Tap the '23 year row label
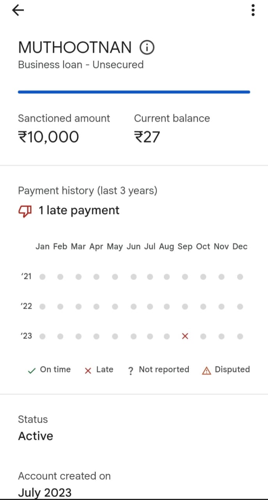 point(26,336)
